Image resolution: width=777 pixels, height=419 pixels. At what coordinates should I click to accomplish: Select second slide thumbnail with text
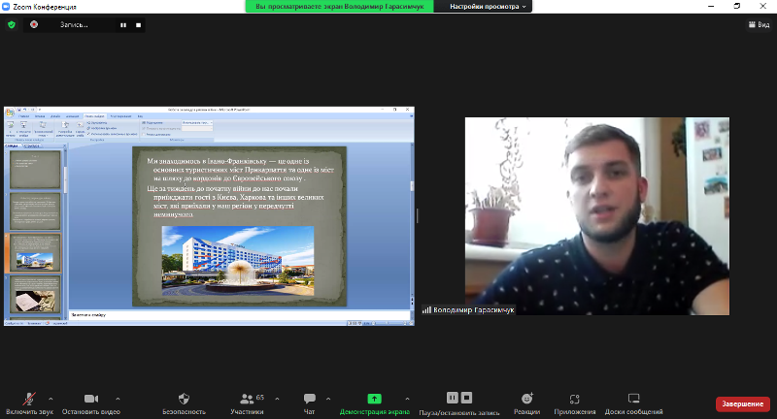[x=35, y=211]
